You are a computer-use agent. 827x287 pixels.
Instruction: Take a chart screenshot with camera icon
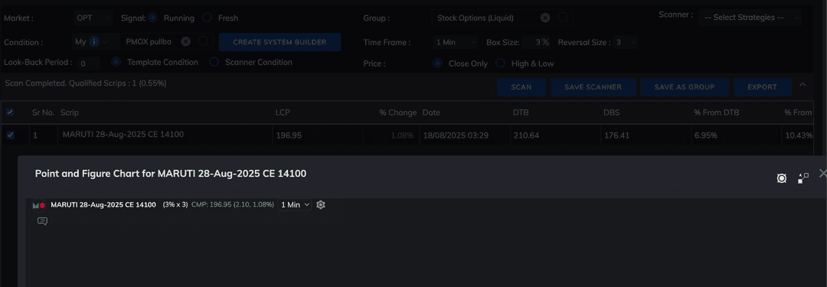782,178
